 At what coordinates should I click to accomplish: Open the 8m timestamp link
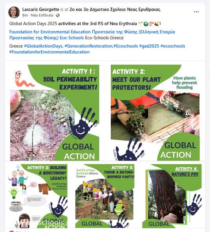(x=25, y=15)
